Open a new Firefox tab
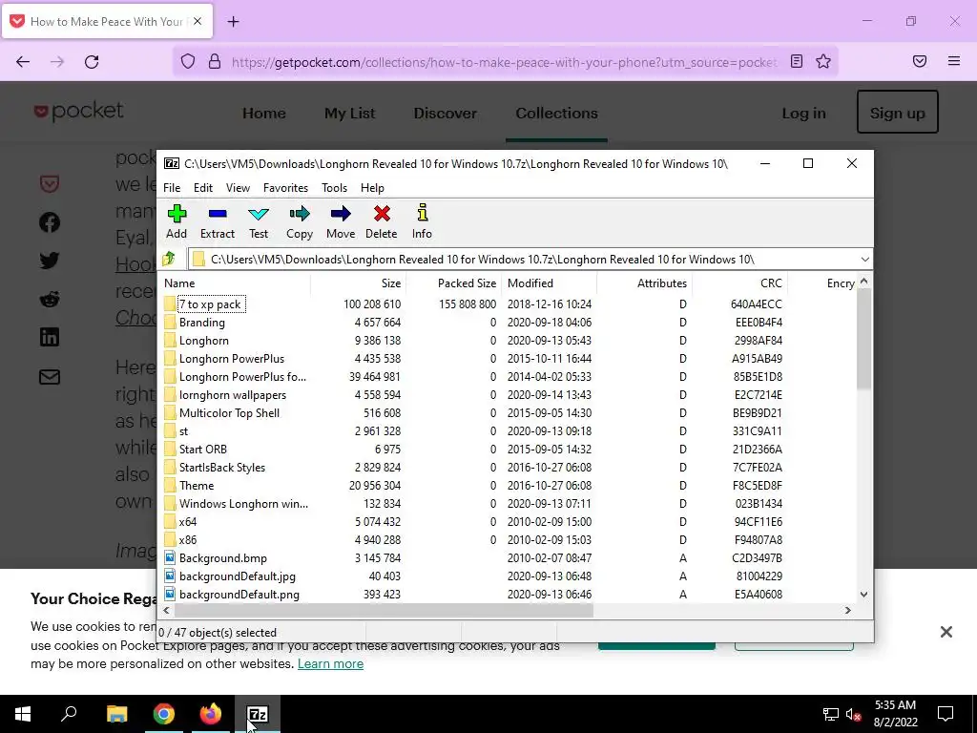Viewport: 977px width, 733px height. 233,22
